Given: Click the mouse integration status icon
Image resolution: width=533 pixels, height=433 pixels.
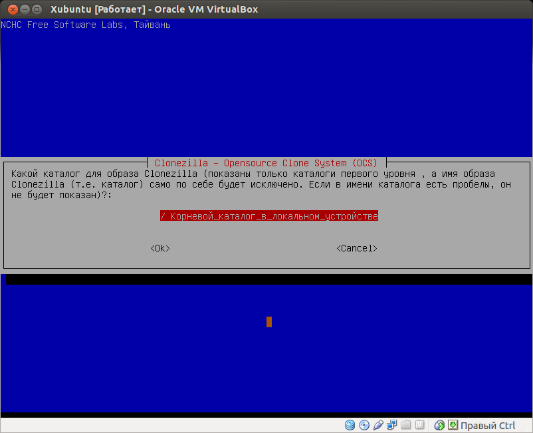Looking at the screenshot, I should tap(439, 425).
